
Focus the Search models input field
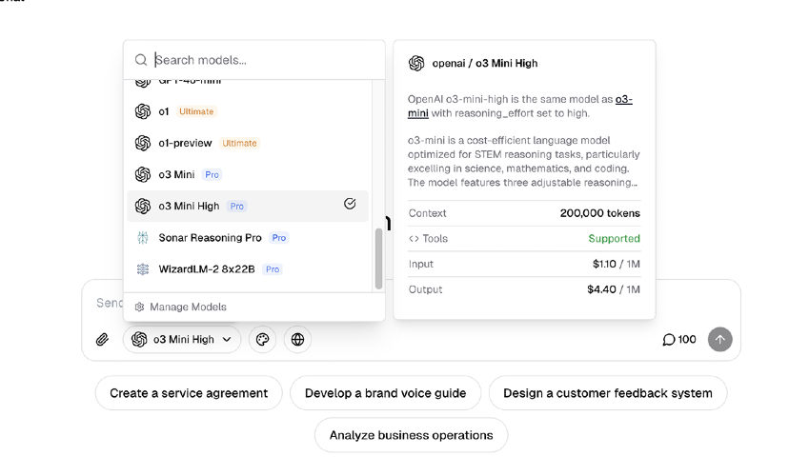pyautogui.click(x=257, y=60)
